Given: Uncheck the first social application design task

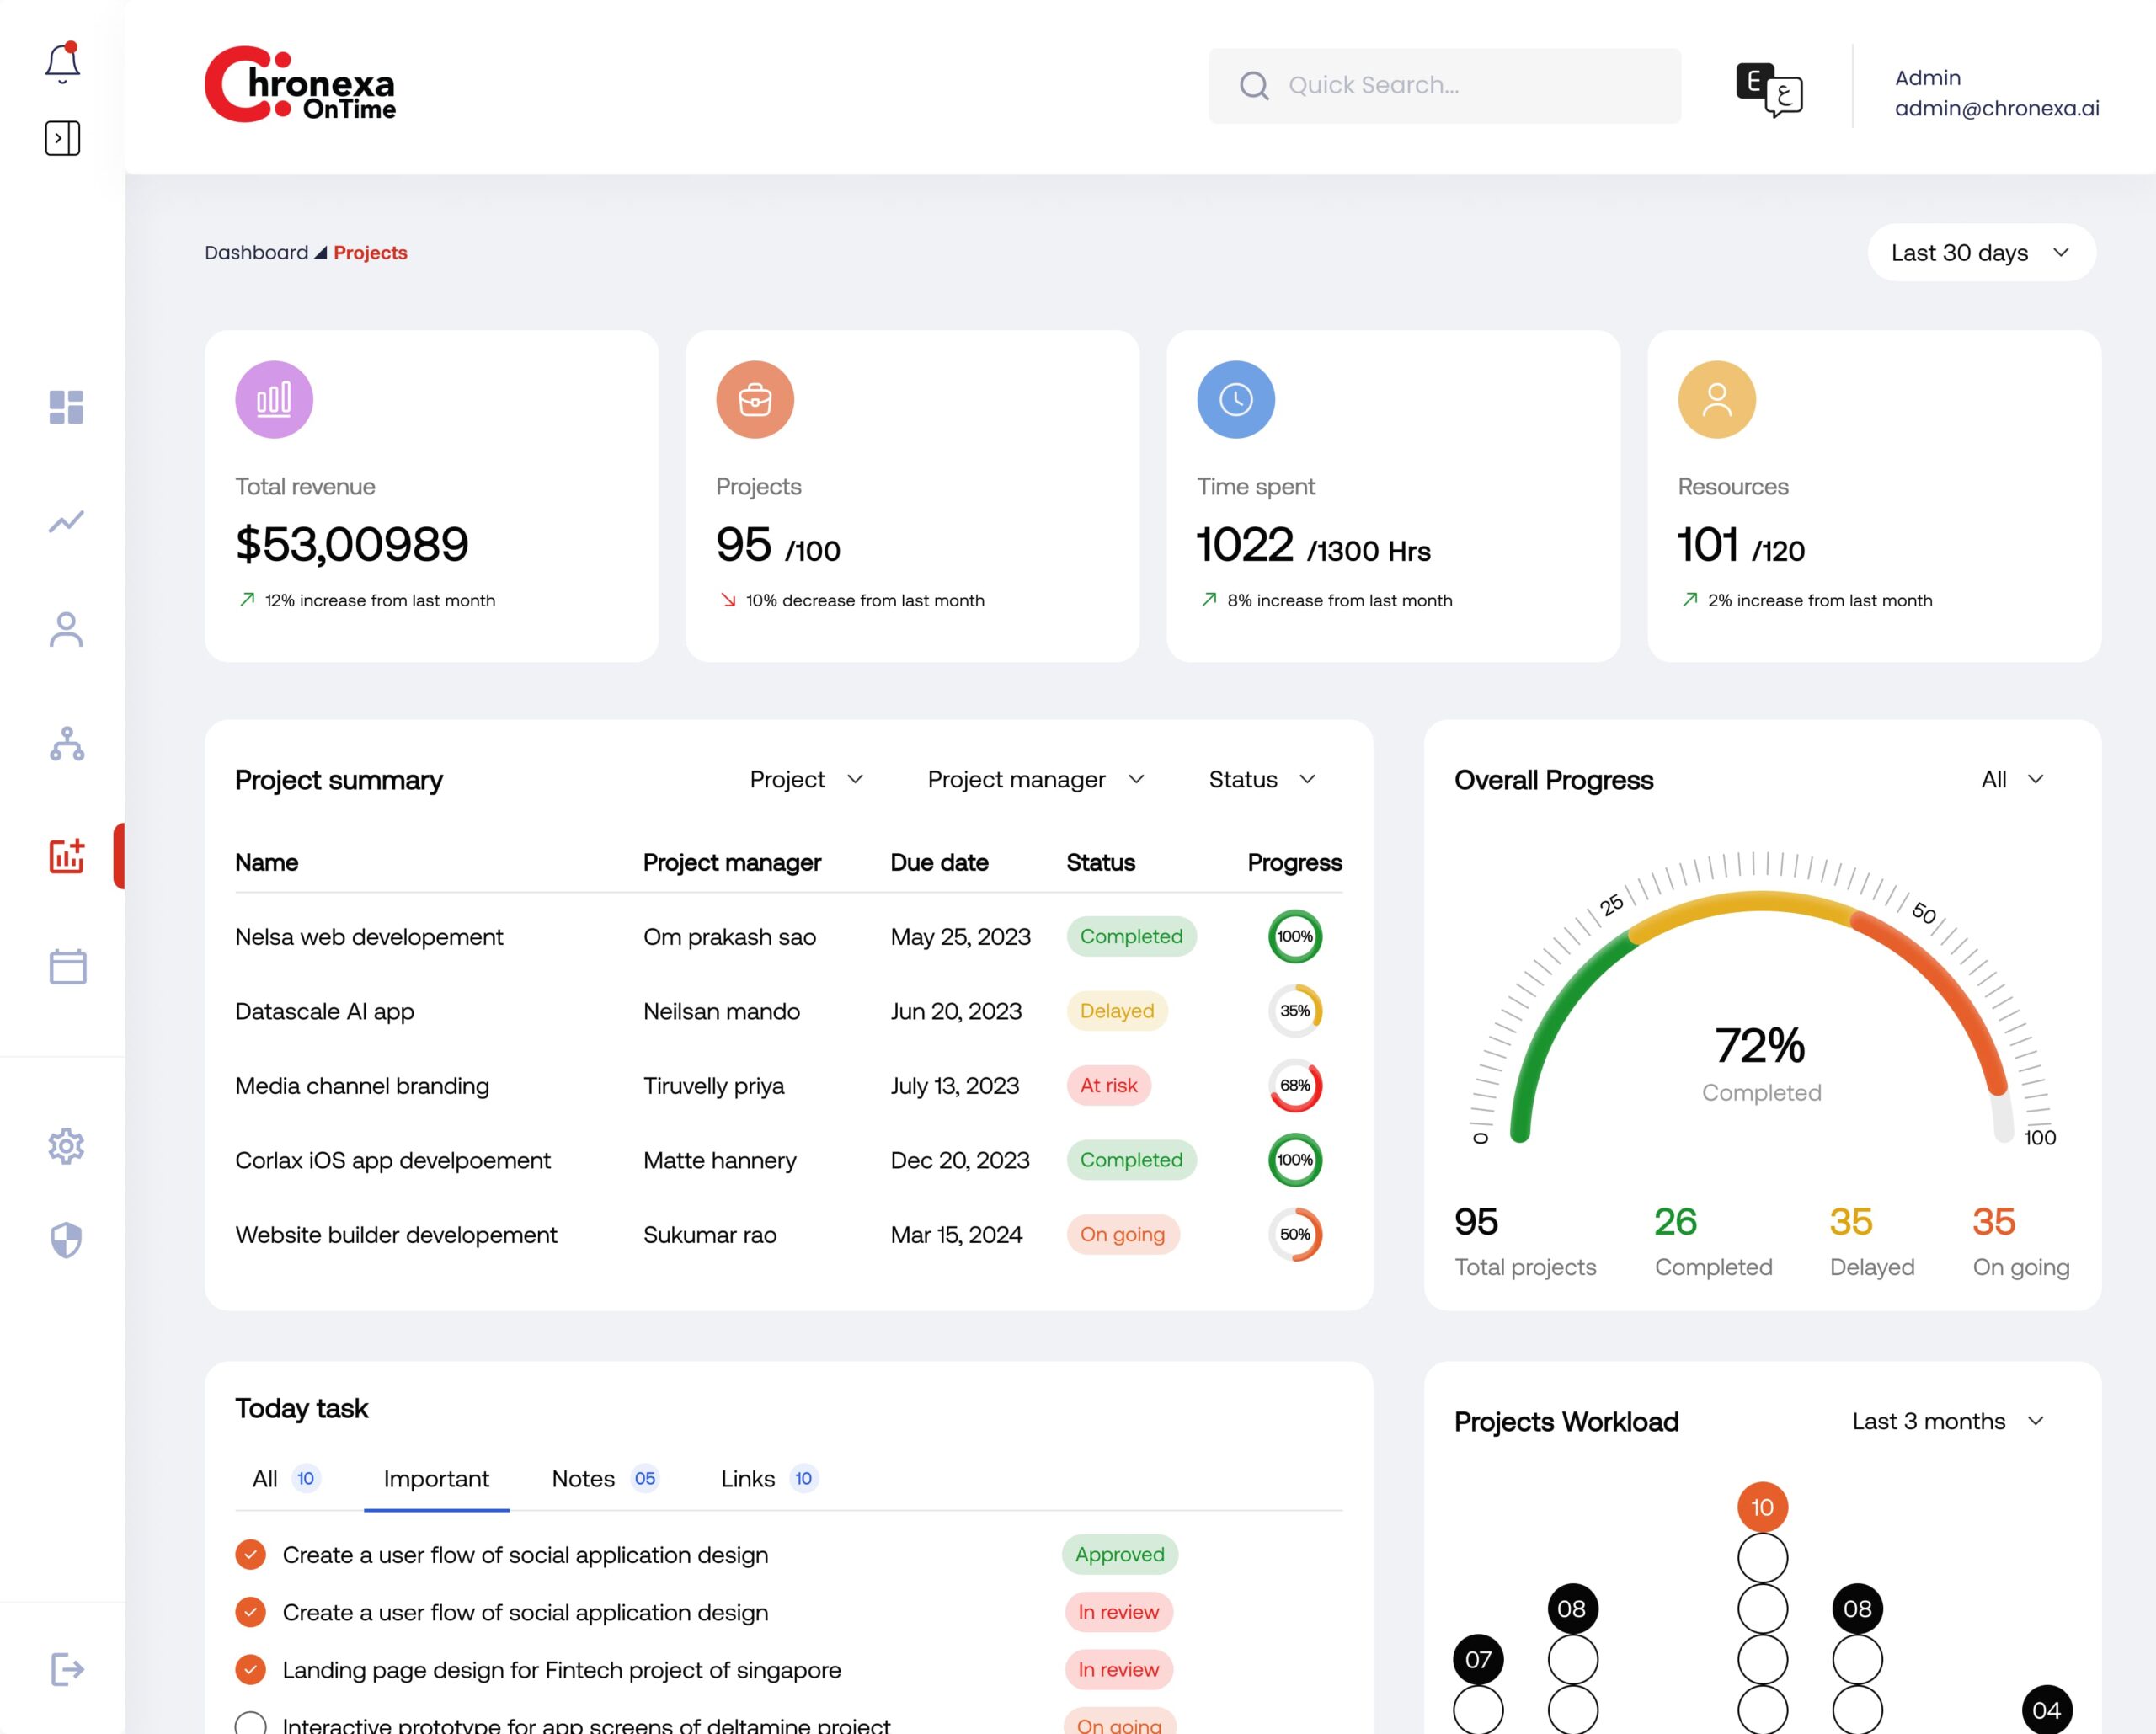Looking at the screenshot, I should pos(250,1554).
